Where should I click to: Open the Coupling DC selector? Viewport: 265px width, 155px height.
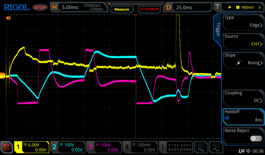pyautogui.click(x=243, y=97)
